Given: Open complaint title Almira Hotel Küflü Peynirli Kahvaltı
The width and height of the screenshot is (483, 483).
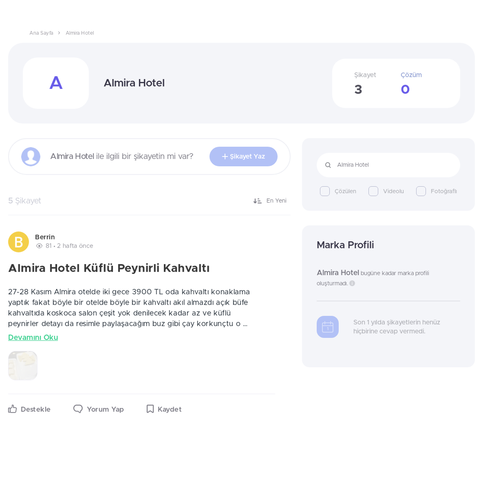Looking at the screenshot, I should tap(109, 268).
